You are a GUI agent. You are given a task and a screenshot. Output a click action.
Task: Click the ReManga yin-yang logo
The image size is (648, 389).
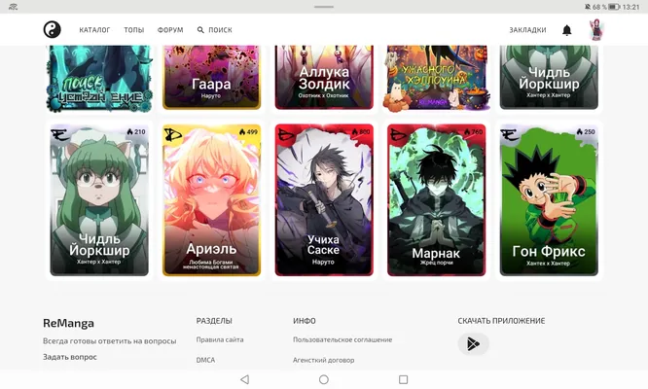(53, 30)
